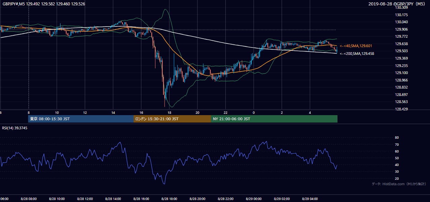430x202 pixels.
Task: Click RSI axis level 70
Action: (x=397, y=144)
